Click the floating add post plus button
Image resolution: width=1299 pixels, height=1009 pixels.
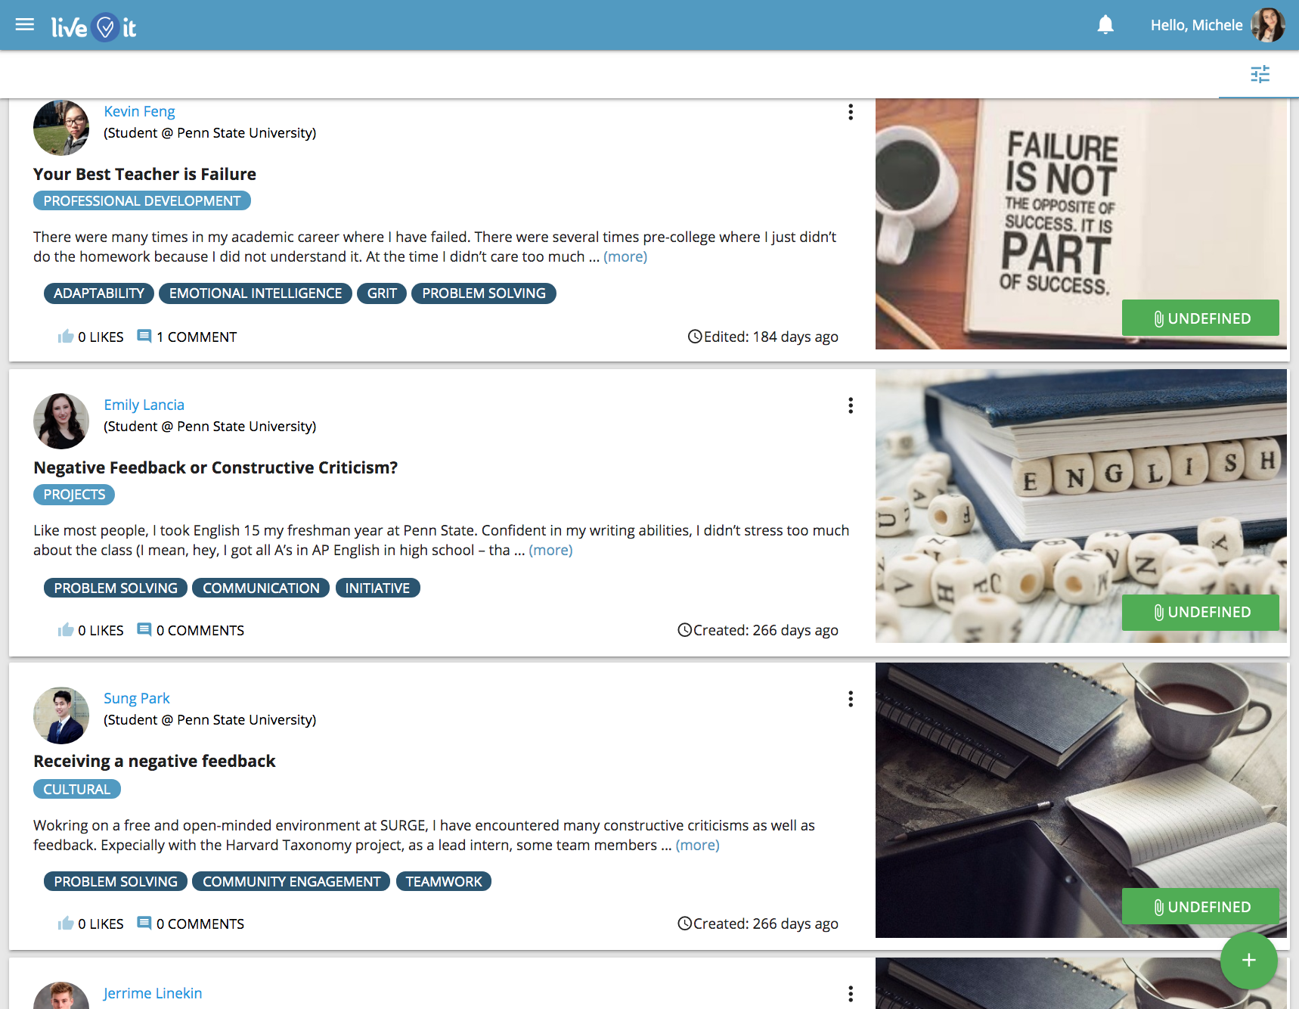(x=1249, y=961)
